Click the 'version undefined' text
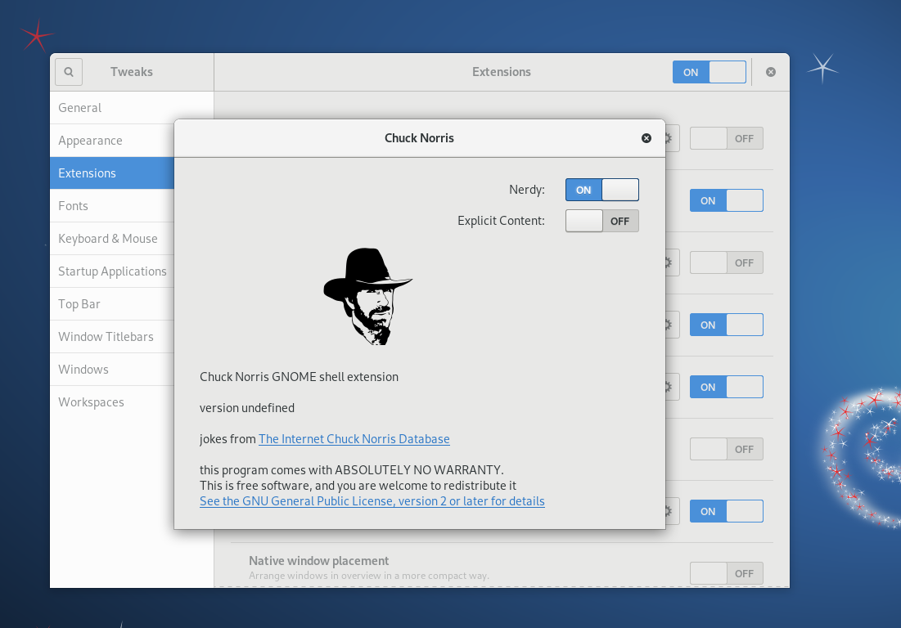The width and height of the screenshot is (901, 628). (x=247, y=408)
